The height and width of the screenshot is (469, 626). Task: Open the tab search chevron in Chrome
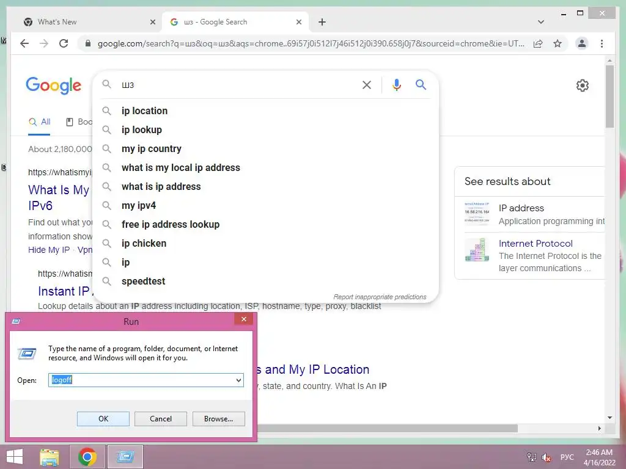541,22
